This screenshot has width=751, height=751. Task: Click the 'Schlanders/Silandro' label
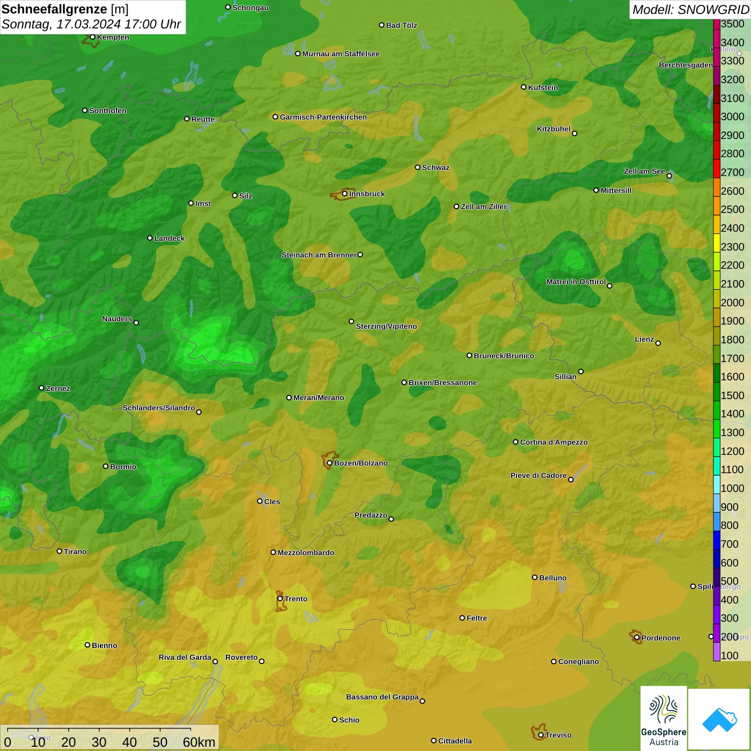coord(159,408)
